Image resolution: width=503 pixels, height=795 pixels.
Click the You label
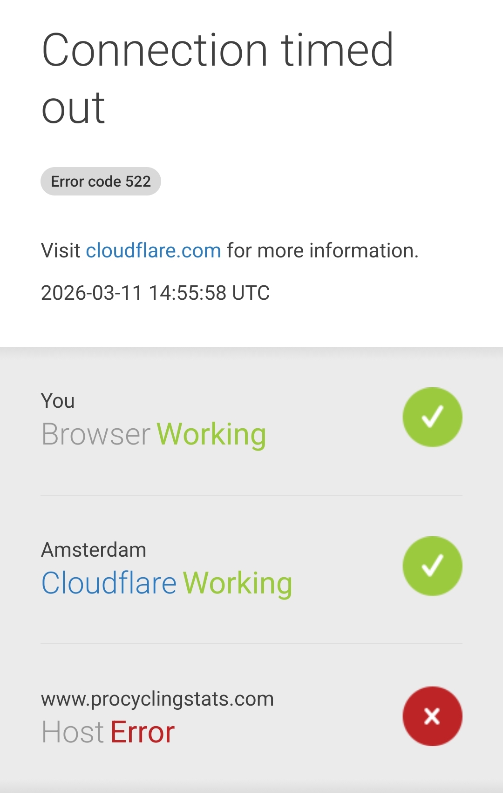[x=58, y=401]
